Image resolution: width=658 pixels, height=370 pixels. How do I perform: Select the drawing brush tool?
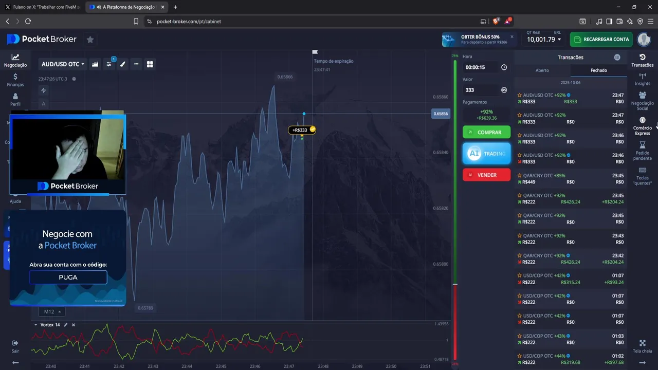[x=123, y=64]
